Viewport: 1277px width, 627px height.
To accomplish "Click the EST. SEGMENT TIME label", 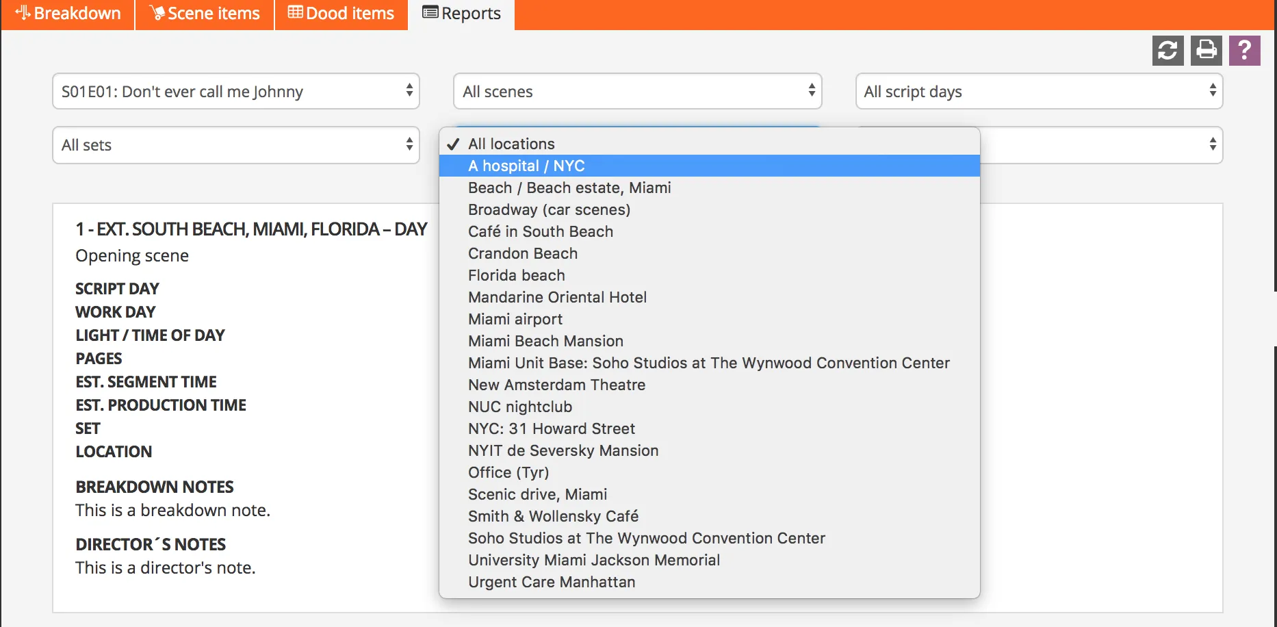I will tap(146, 382).
